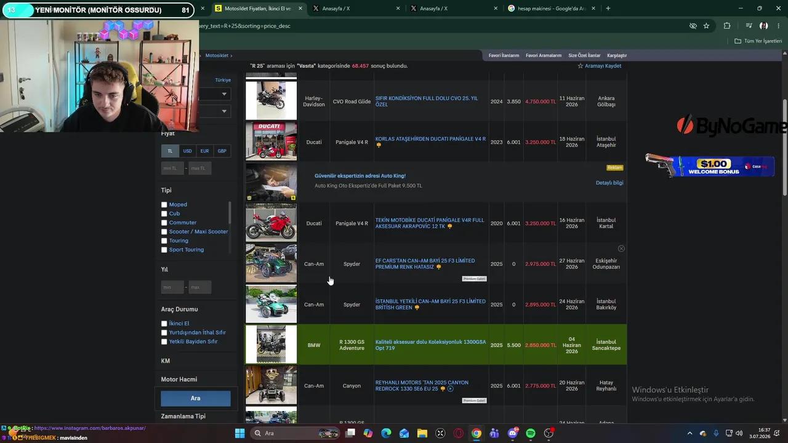Click the star beside Aramayı Kaydet

580,66
